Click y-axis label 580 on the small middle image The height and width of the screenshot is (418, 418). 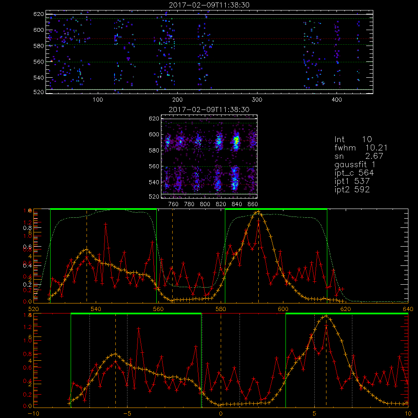(154, 150)
